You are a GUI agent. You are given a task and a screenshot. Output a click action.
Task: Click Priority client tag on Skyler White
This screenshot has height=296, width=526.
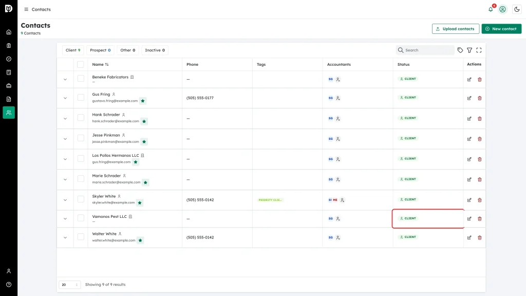(270, 200)
